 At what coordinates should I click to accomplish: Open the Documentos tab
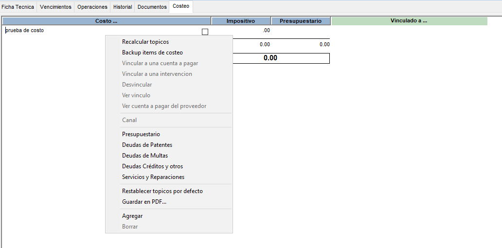tap(152, 7)
